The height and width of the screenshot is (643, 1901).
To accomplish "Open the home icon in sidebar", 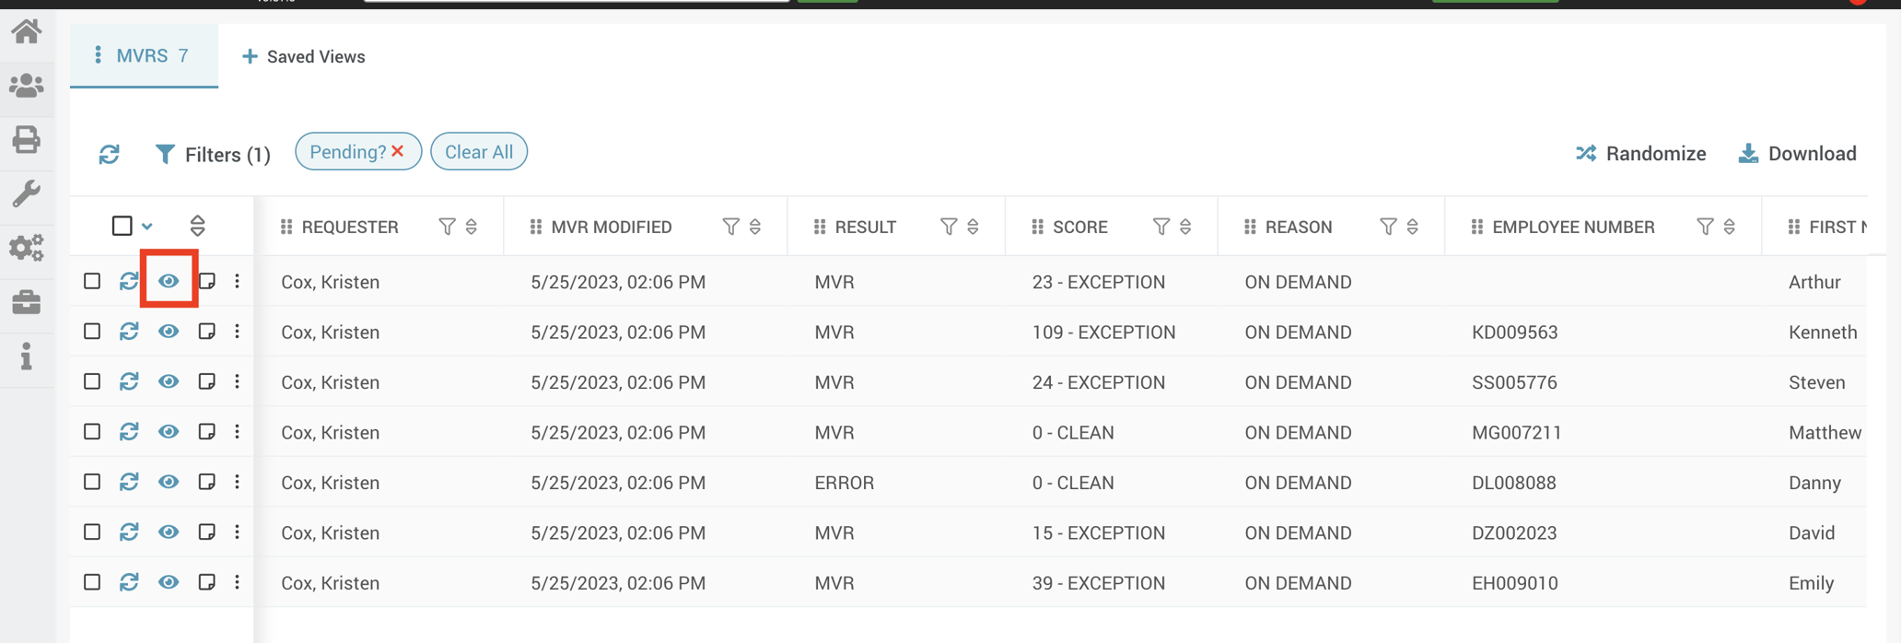I will [x=27, y=32].
